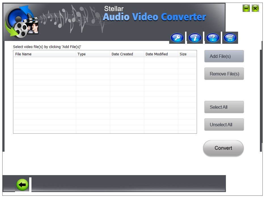Screen dimensions: 265x198
Task: Click the Unselect All button
Action: coord(224,125)
